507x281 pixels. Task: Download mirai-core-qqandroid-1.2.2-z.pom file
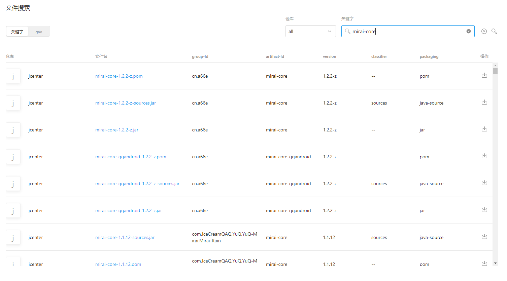pyautogui.click(x=484, y=156)
